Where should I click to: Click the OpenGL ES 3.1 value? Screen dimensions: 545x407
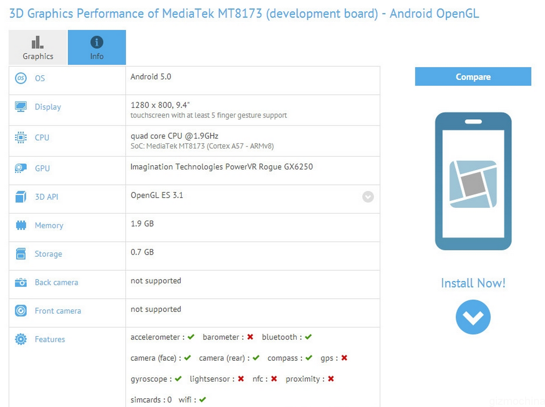[x=157, y=195]
